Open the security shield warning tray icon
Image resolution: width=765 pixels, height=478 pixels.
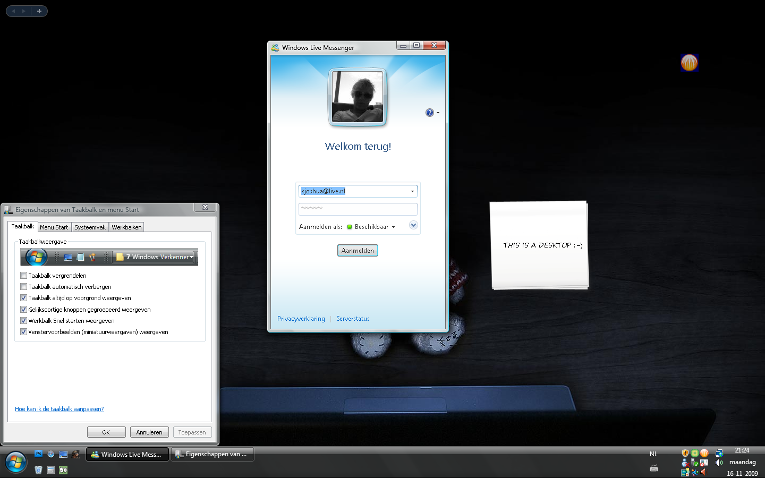coord(685,453)
